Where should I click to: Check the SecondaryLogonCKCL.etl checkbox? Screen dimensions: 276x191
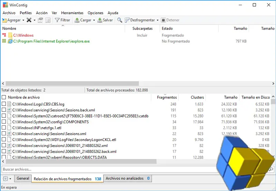click(4, 140)
